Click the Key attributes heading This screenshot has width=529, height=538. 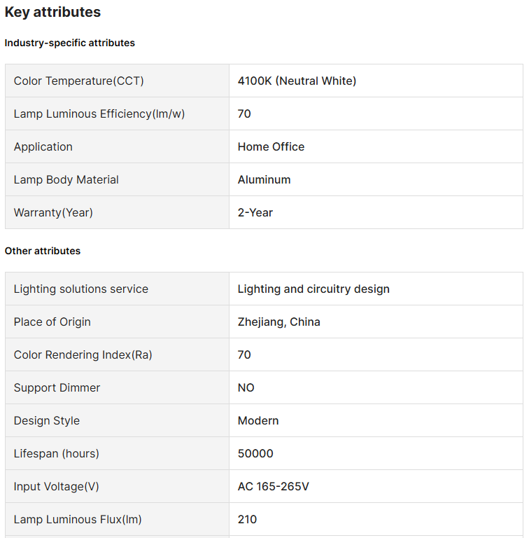tap(52, 12)
